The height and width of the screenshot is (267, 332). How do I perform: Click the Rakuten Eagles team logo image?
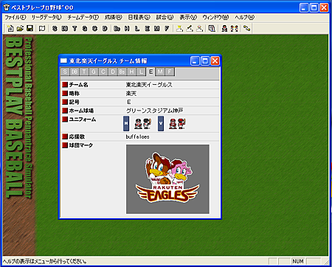[167, 179]
